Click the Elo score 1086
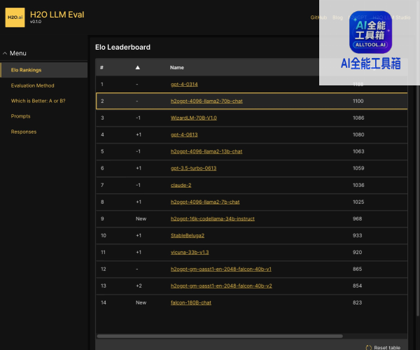 [x=358, y=118]
